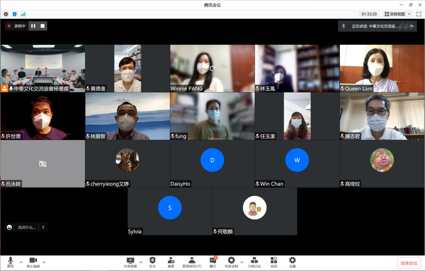Open 管理成员(17) participant list
Screen dimensions: 425x271
click(192, 262)
